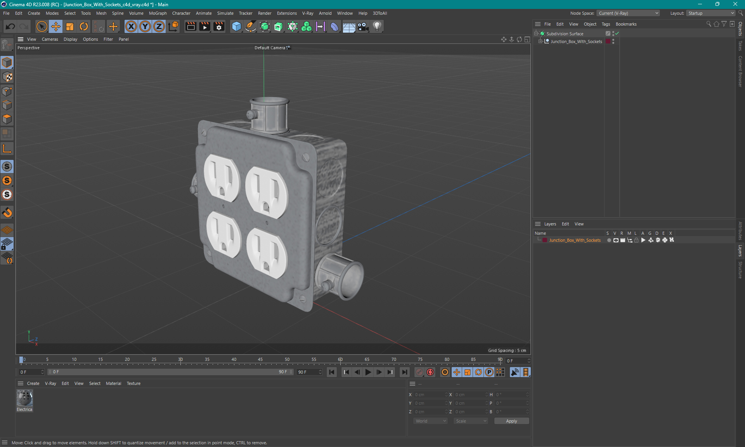Click timeline marker at frame 45
Viewport: 745px width, 447px height.
coord(260,360)
